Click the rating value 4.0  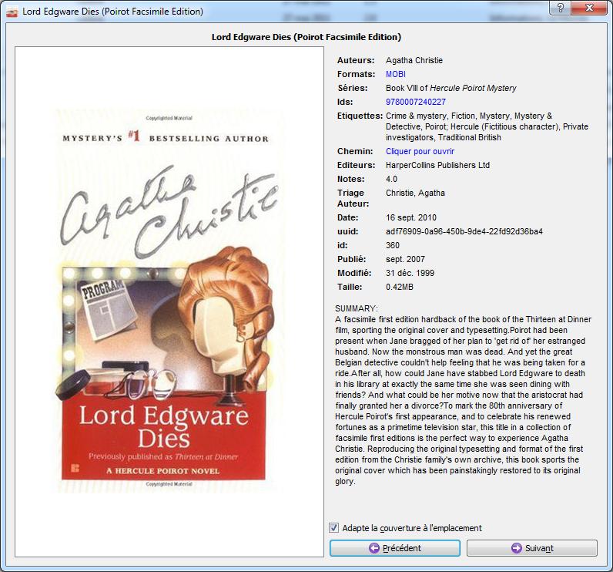[x=391, y=179]
